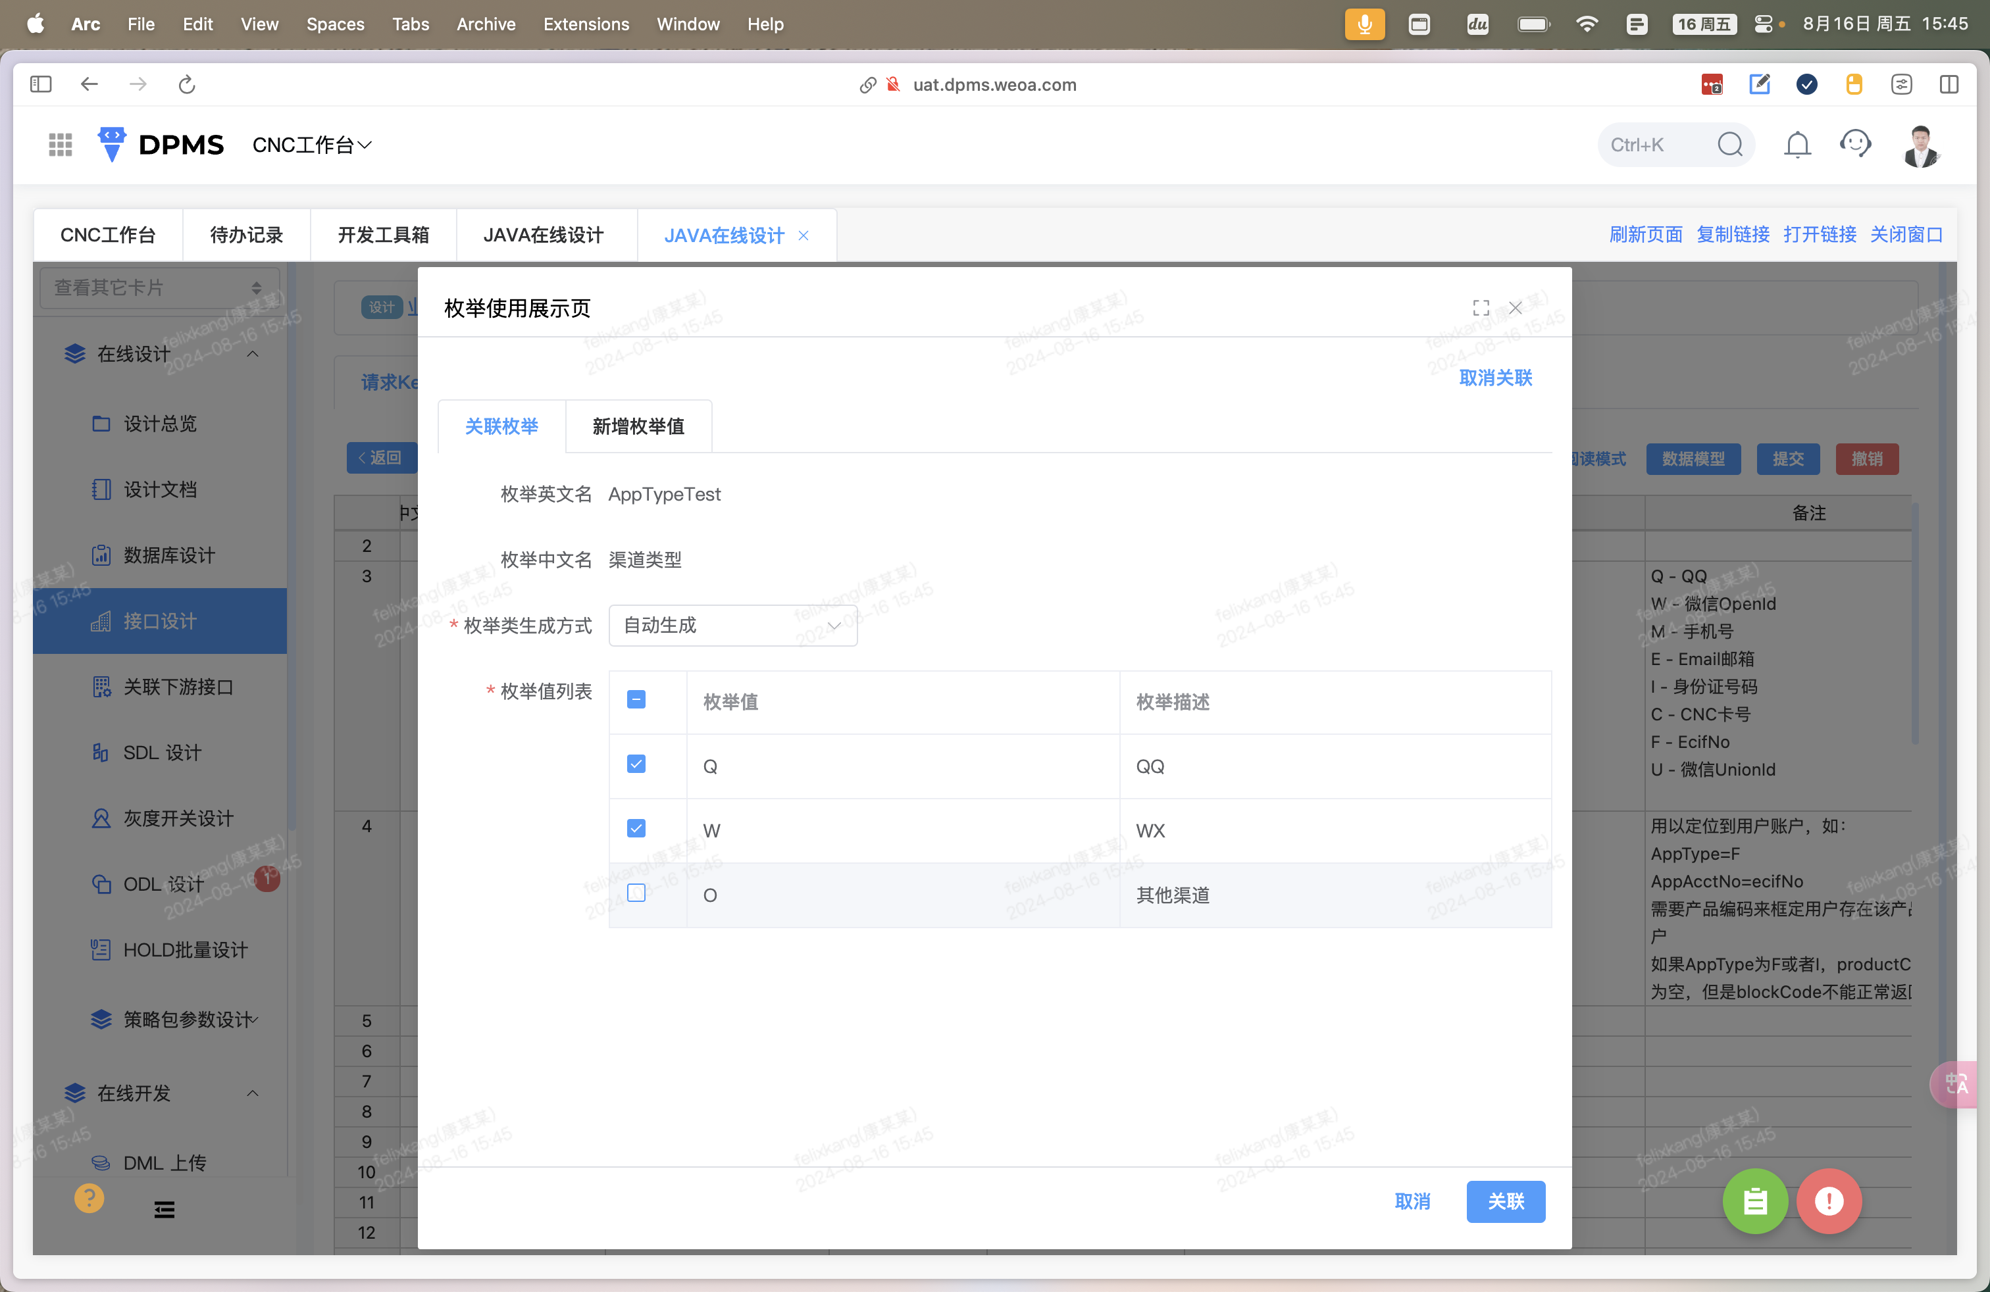Click the 刷新页面 link
The image size is (1990, 1292).
click(1646, 235)
